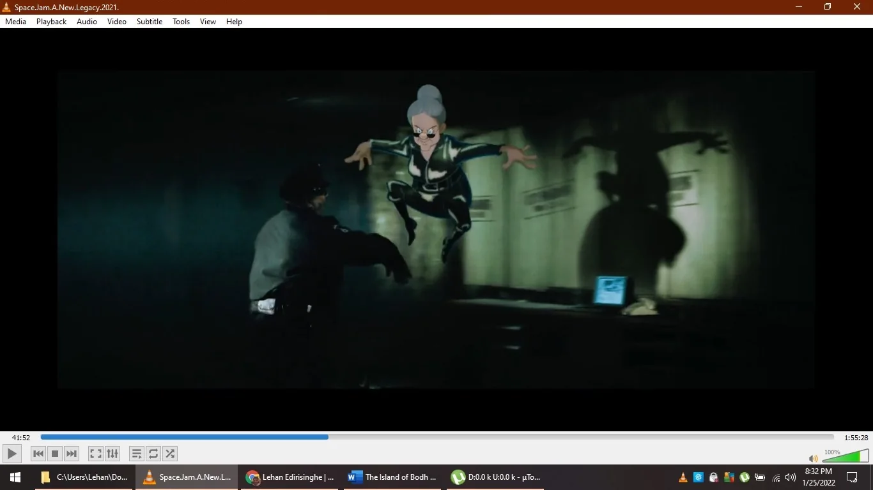
Task: Open the Video menu
Action: (117, 22)
